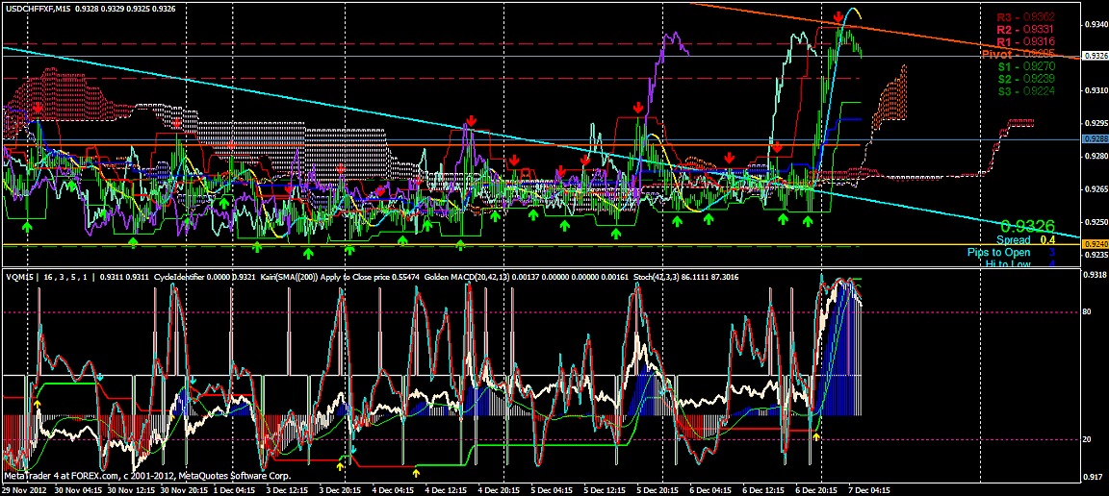Click the 6 Dec 12:15 time label

tap(763, 489)
